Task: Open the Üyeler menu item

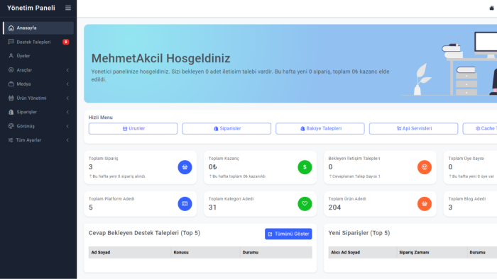Action: point(38,56)
